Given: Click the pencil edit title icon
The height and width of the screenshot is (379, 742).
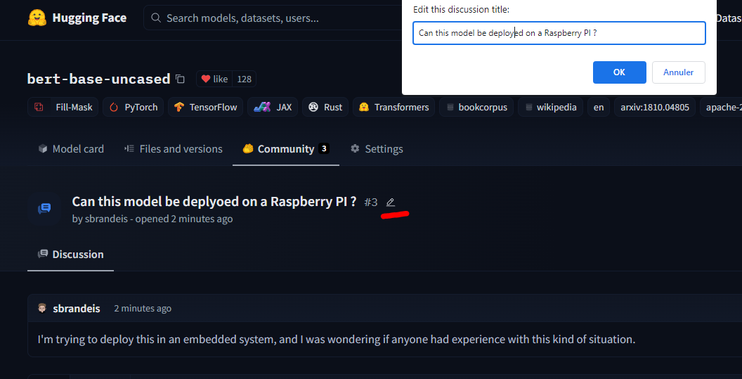Looking at the screenshot, I should (x=391, y=203).
